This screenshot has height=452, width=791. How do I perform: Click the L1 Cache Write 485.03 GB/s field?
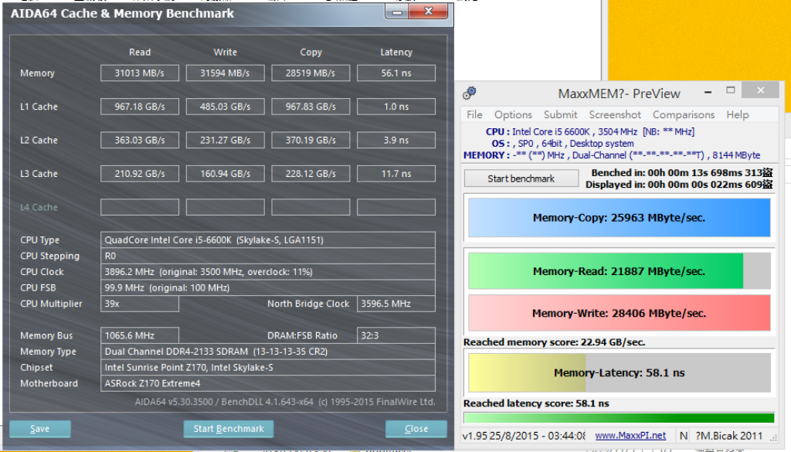pyautogui.click(x=225, y=107)
